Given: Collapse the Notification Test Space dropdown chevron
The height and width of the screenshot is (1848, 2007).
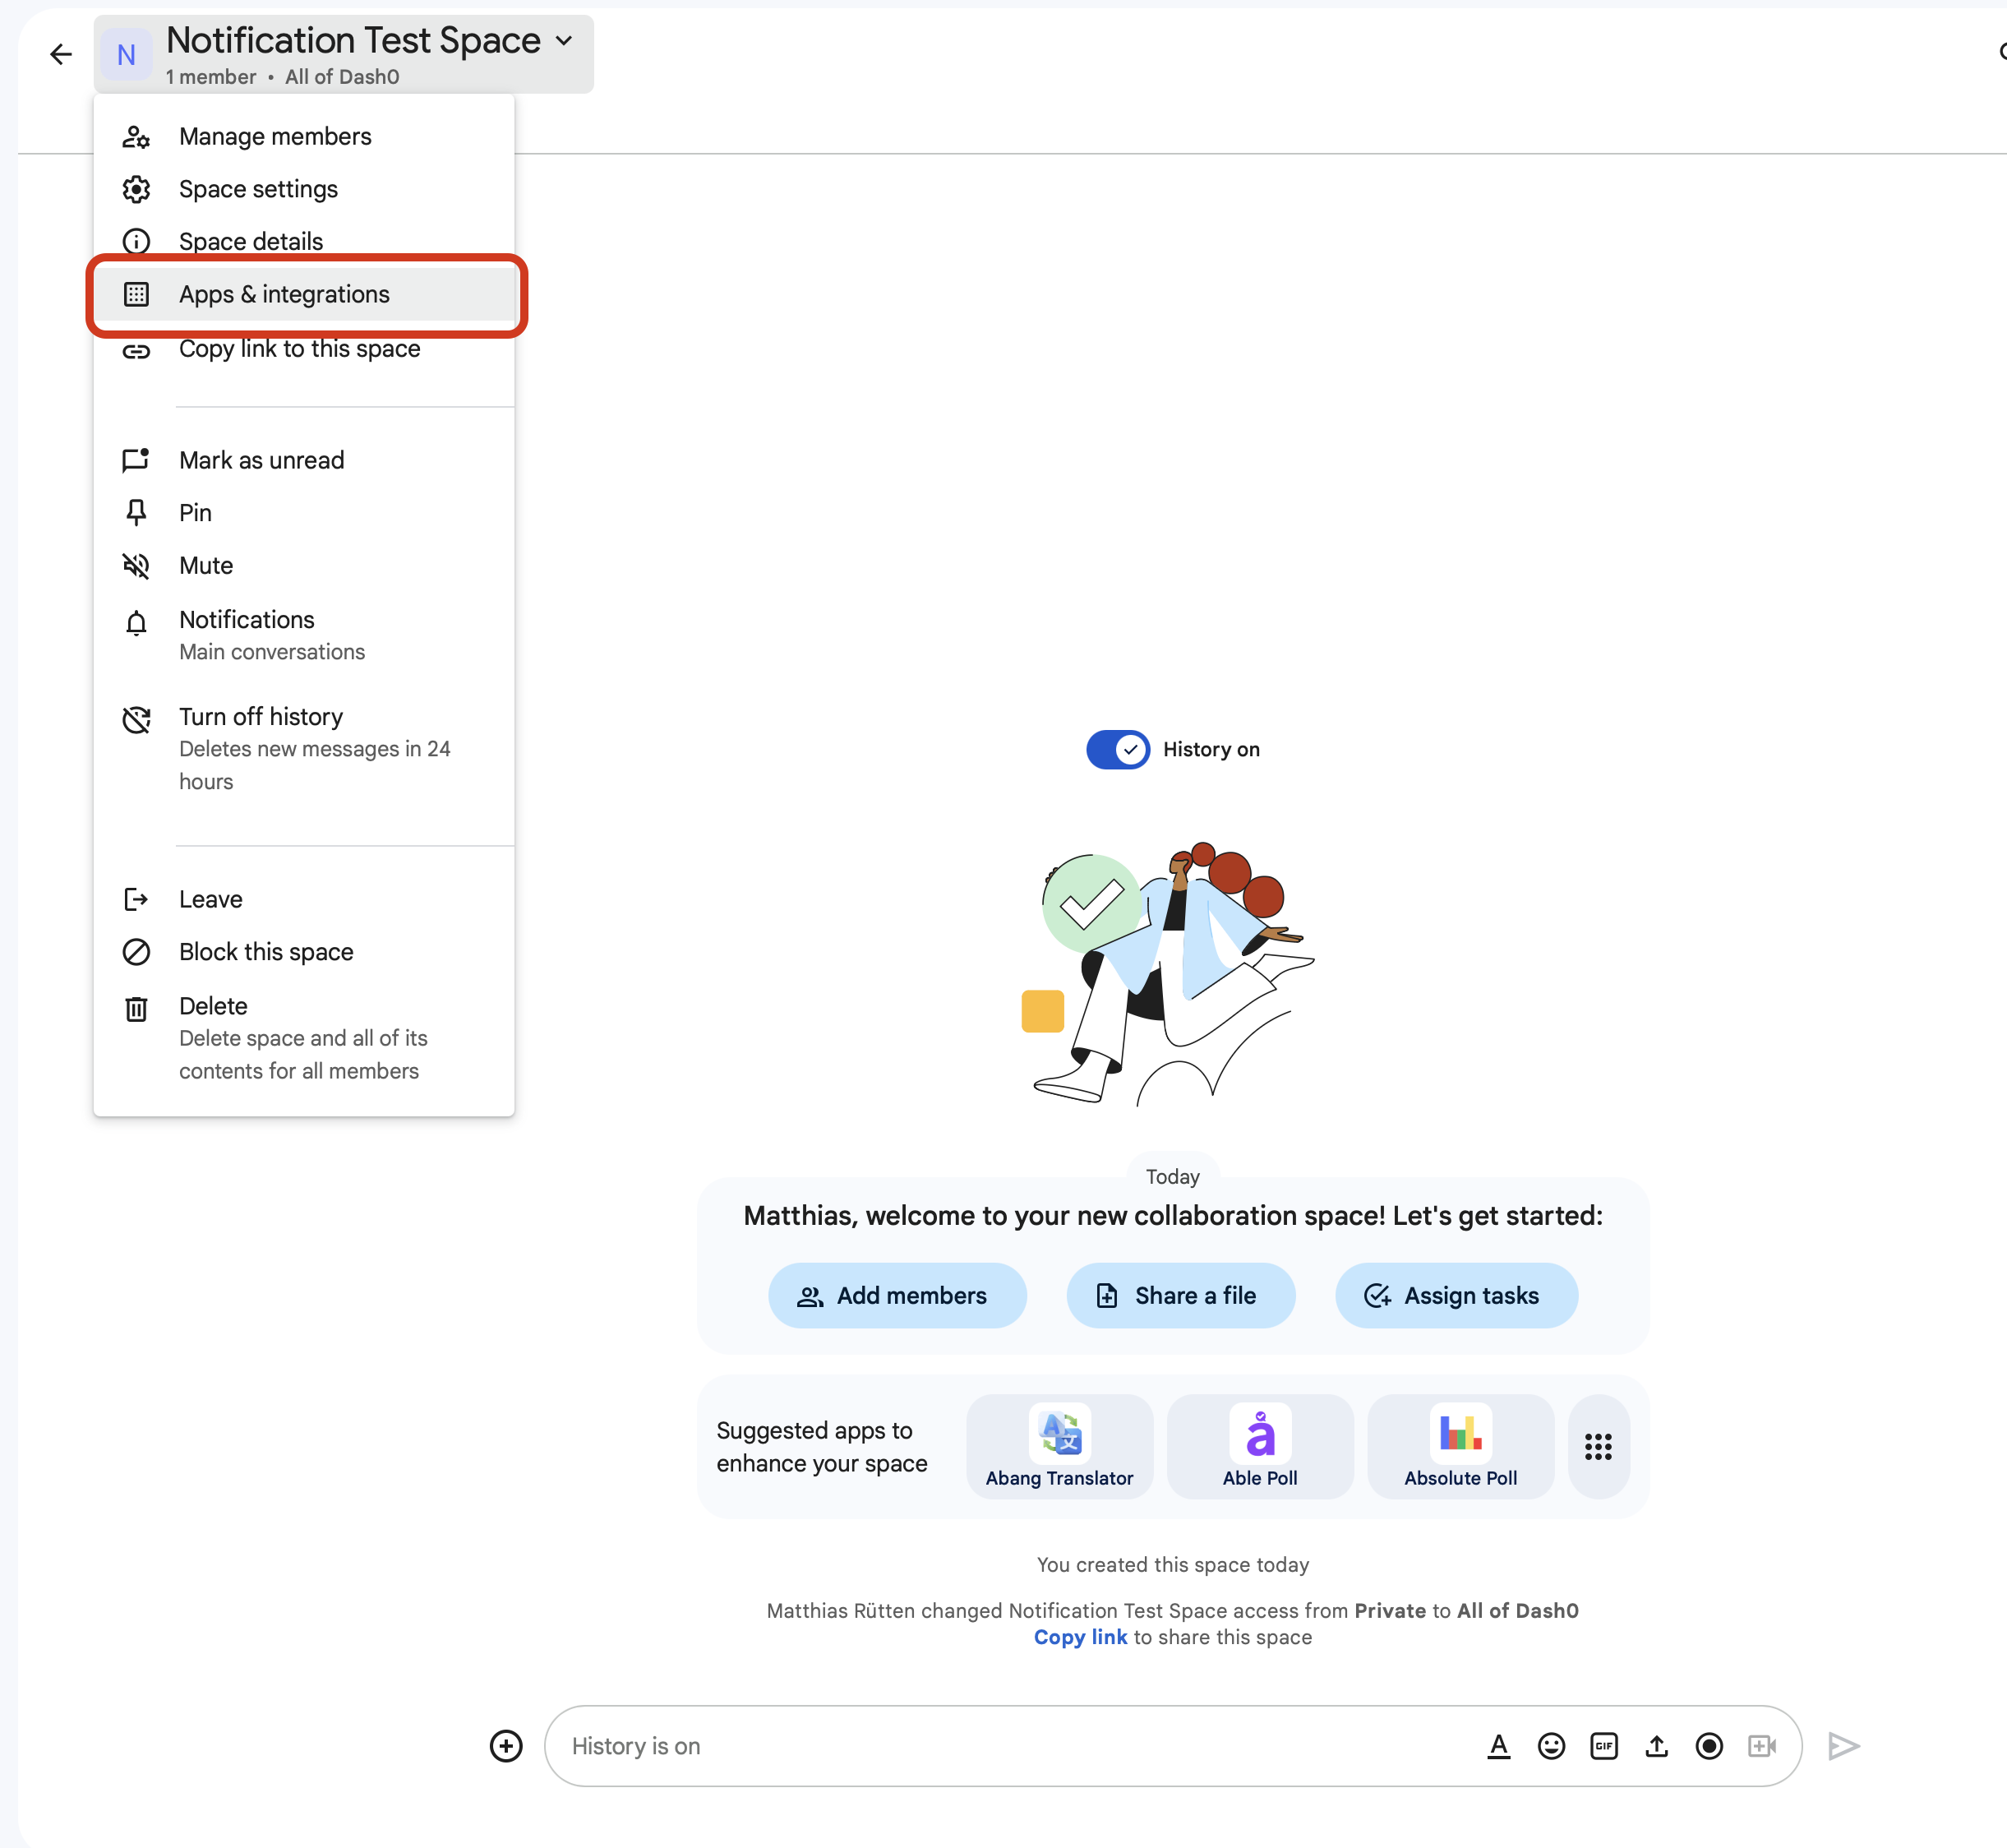Looking at the screenshot, I should [x=565, y=41].
